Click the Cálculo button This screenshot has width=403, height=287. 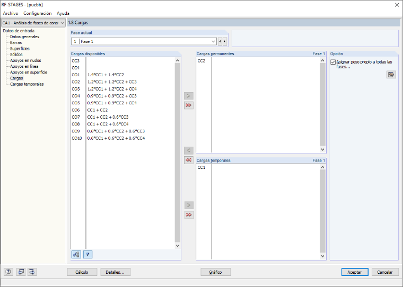(x=82, y=272)
